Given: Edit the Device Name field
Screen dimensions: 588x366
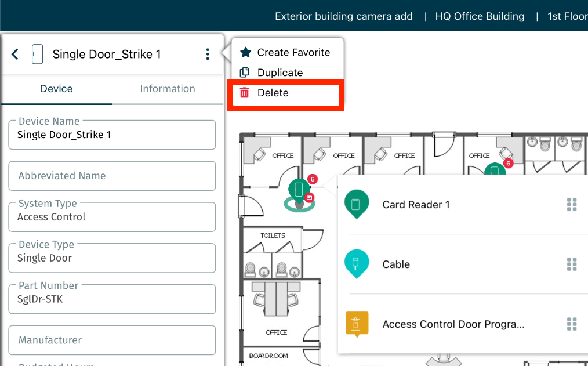Looking at the screenshot, I should (112, 135).
